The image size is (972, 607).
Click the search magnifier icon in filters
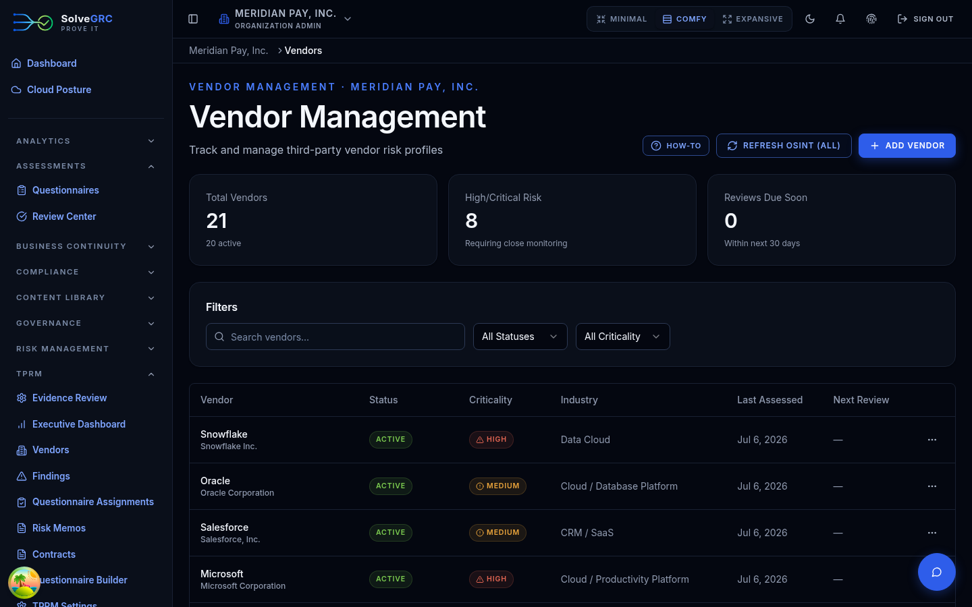coord(219,337)
